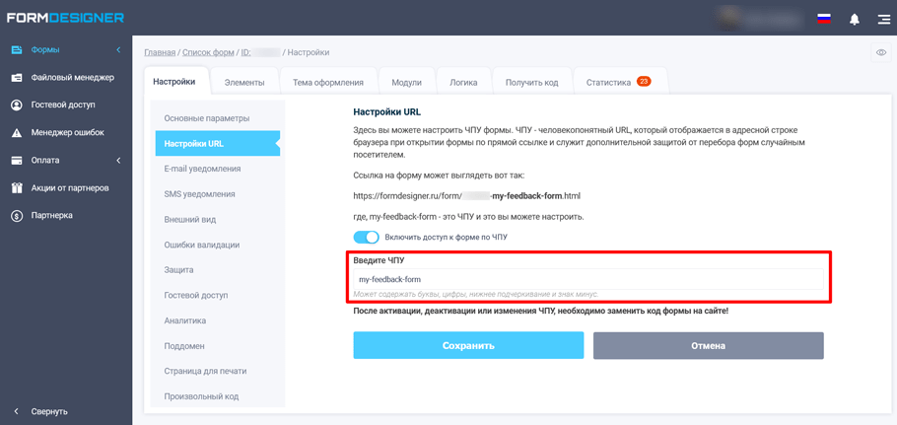Click the notification bell icon

pyautogui.click(x=854, y=19)
